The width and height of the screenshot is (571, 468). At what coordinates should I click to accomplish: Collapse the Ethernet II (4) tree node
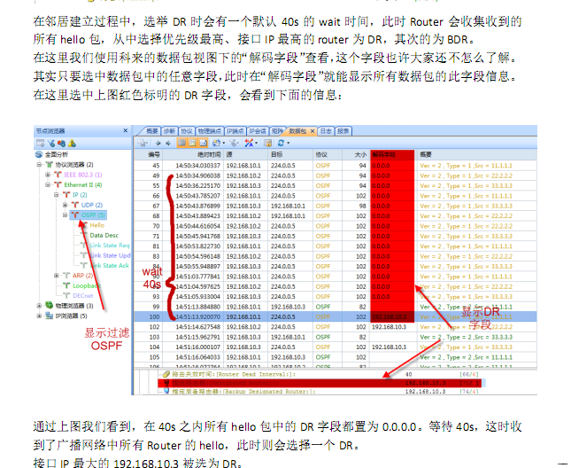48,184
